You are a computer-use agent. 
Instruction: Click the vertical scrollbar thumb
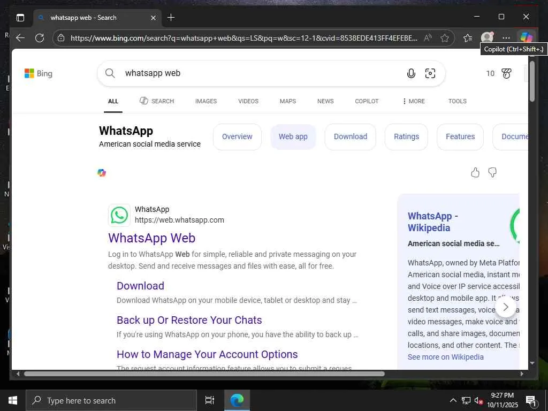point(532,81)
